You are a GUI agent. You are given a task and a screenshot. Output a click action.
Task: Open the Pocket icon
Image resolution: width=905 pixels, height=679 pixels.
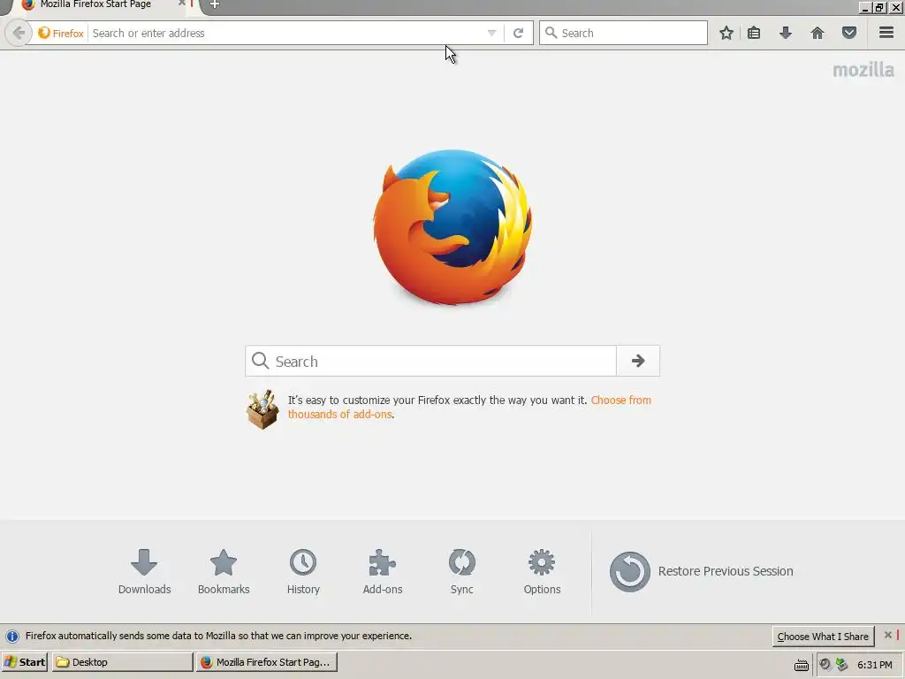(x=849, y=33)
